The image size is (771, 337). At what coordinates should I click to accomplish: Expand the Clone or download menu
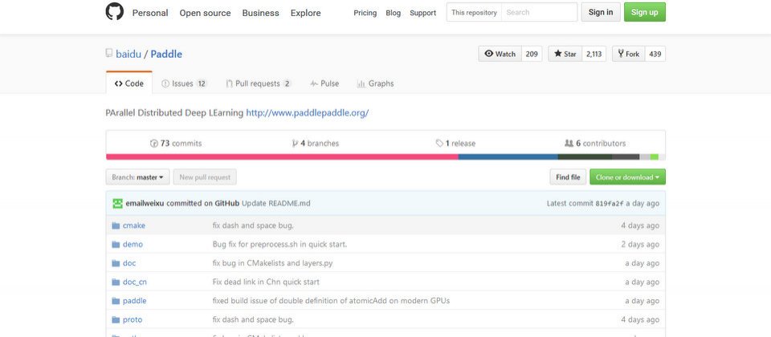pyautogui.click(x=627, y=177)
